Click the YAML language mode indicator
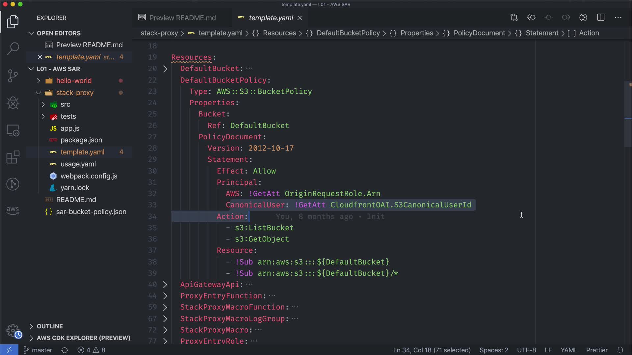The height and width of the screenshot is (355, 632). pyautogui.click(x=569, y=350)
